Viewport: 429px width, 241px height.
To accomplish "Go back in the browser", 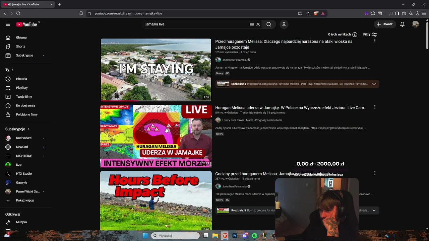I will 5,13.
